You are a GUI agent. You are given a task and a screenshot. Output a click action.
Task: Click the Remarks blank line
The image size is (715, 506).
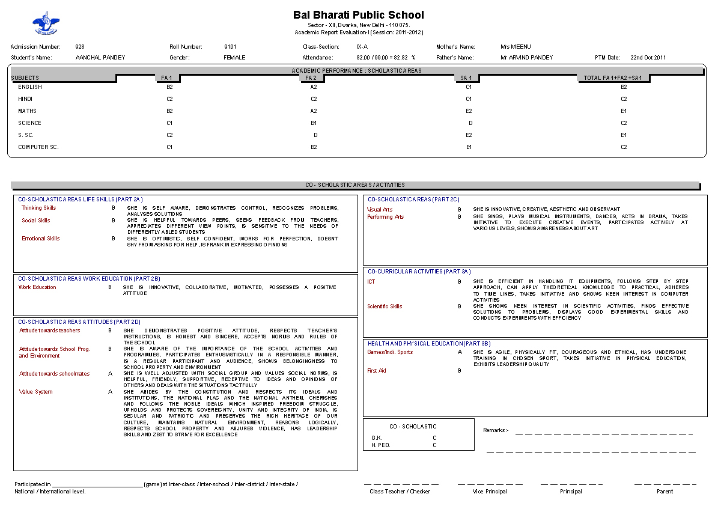coord(604,433)
